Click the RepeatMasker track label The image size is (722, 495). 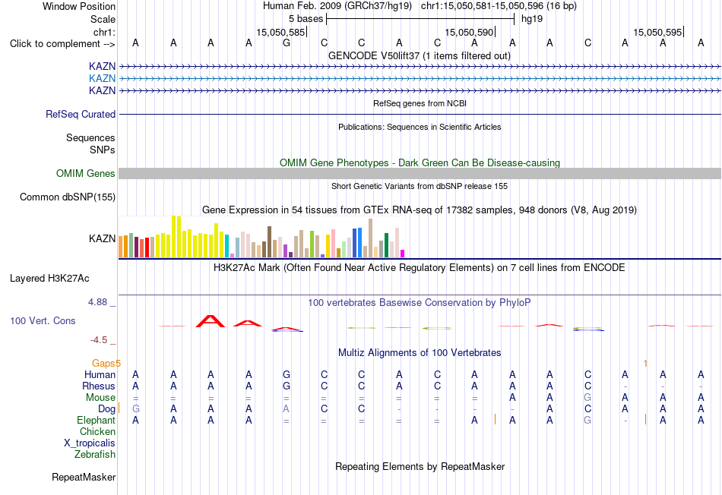pyautogui.click(x=84, y=477)
